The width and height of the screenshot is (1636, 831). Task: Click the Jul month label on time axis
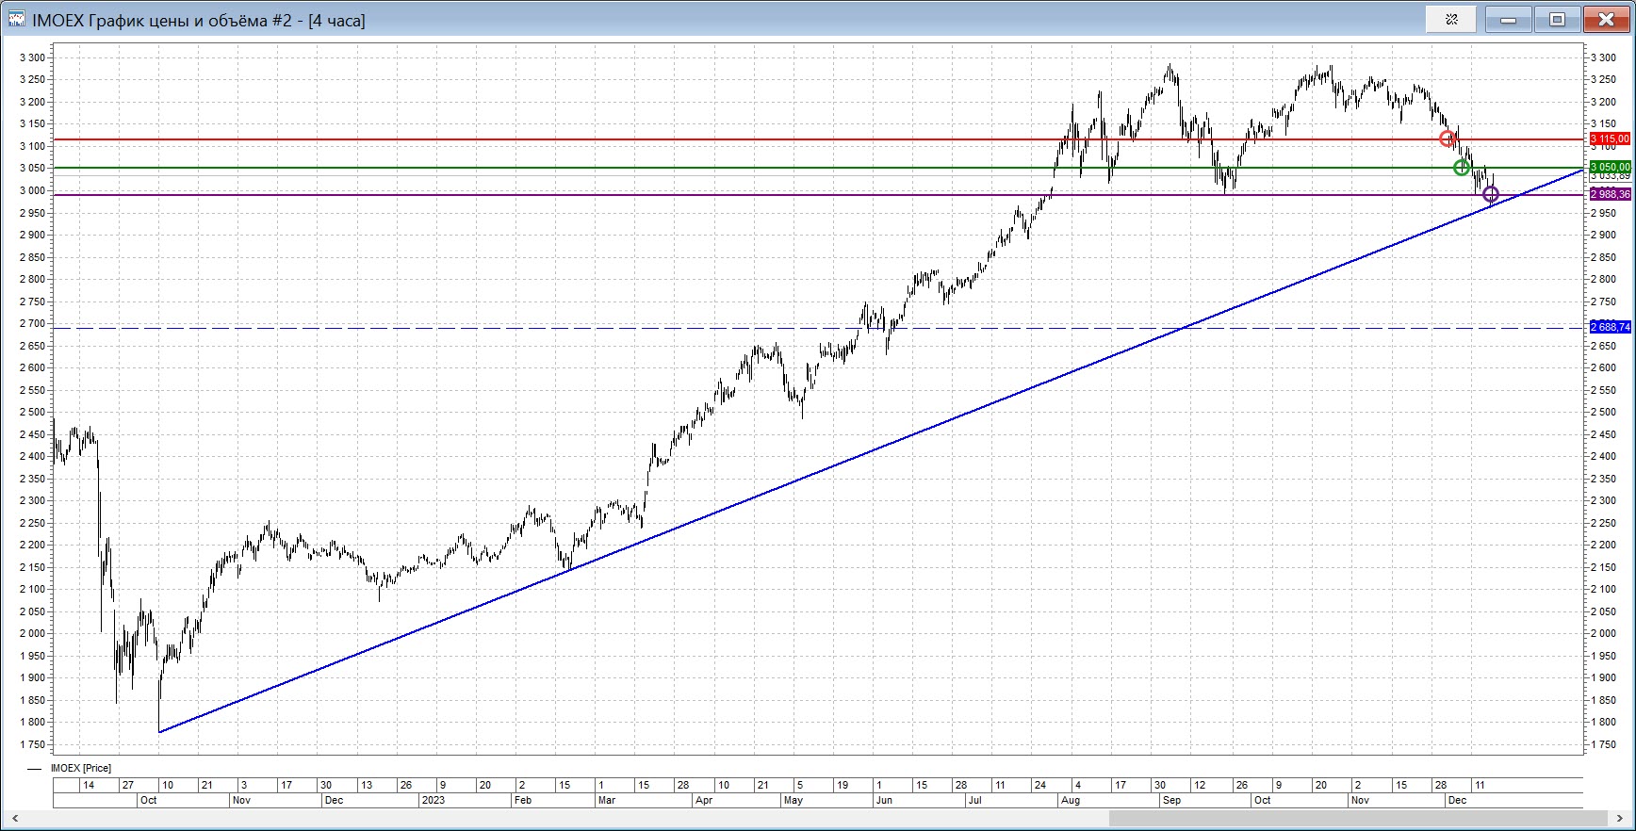[974, 800]
